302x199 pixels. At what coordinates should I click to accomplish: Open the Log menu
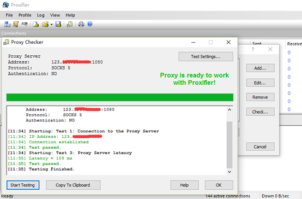coord(41,15)
